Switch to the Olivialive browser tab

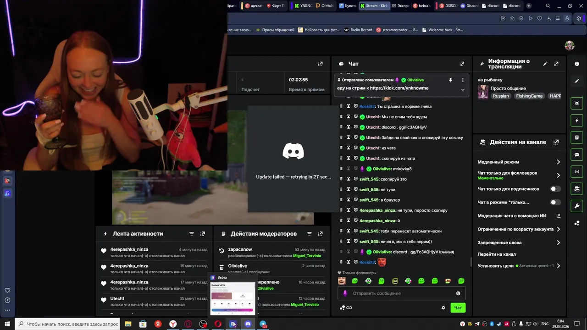click(x=325, y=6)
